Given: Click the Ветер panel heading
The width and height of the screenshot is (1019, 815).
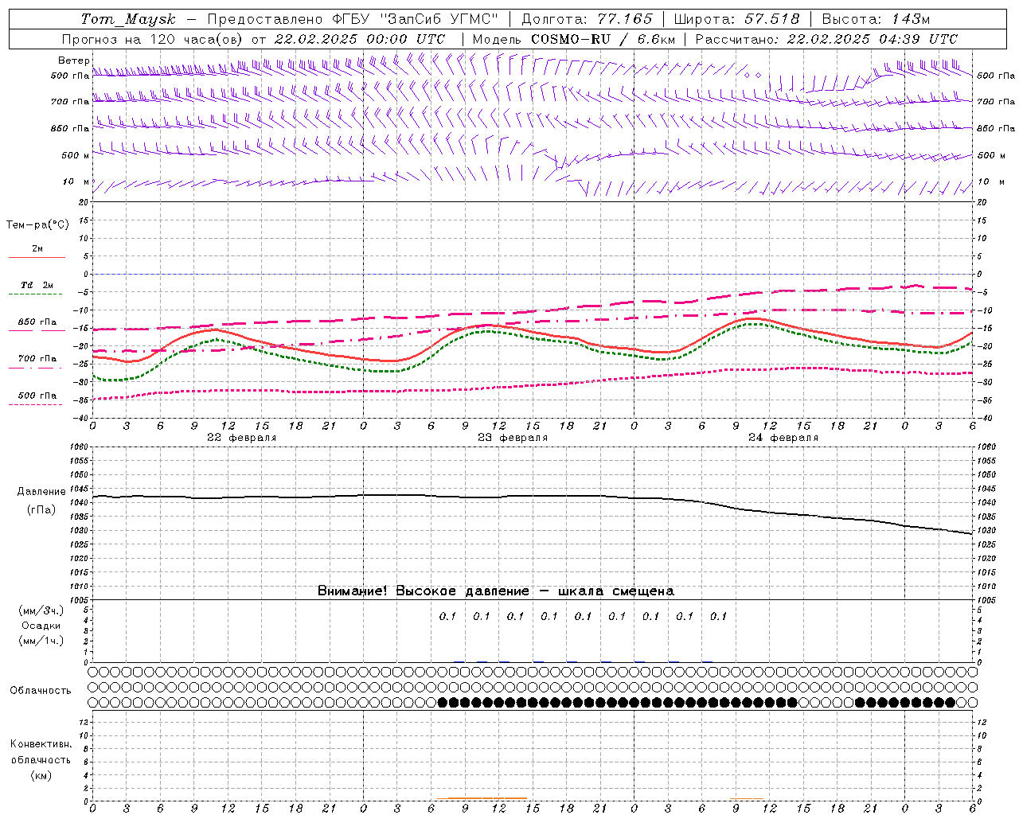Looking at the screenshot, I should point(73,60).
